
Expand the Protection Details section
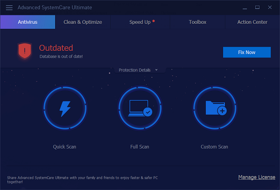coord(138,70)
